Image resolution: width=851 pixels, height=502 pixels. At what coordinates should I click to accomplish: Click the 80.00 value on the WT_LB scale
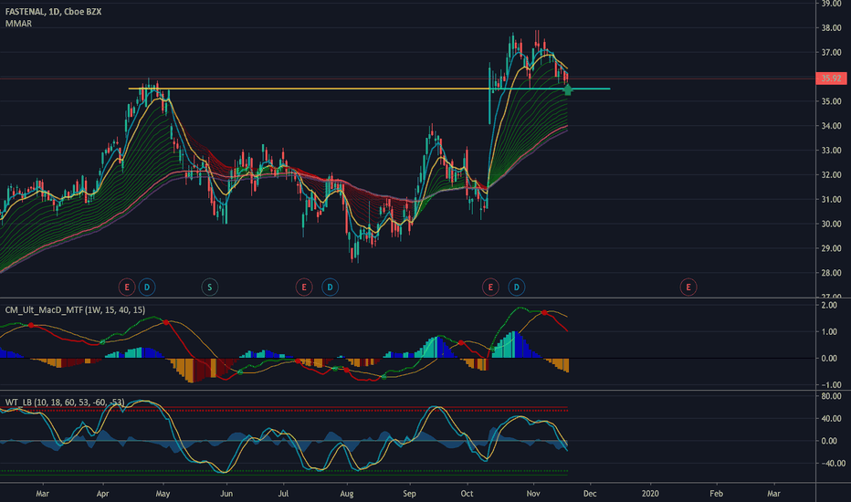click(x=831, y=396)
